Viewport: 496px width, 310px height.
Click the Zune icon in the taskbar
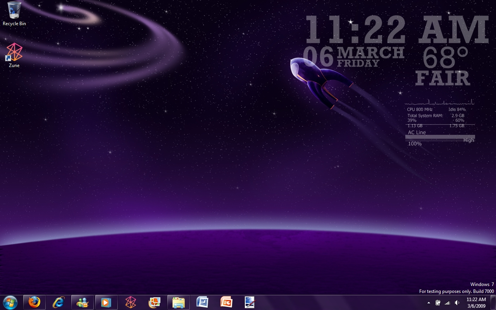point(131,302)
